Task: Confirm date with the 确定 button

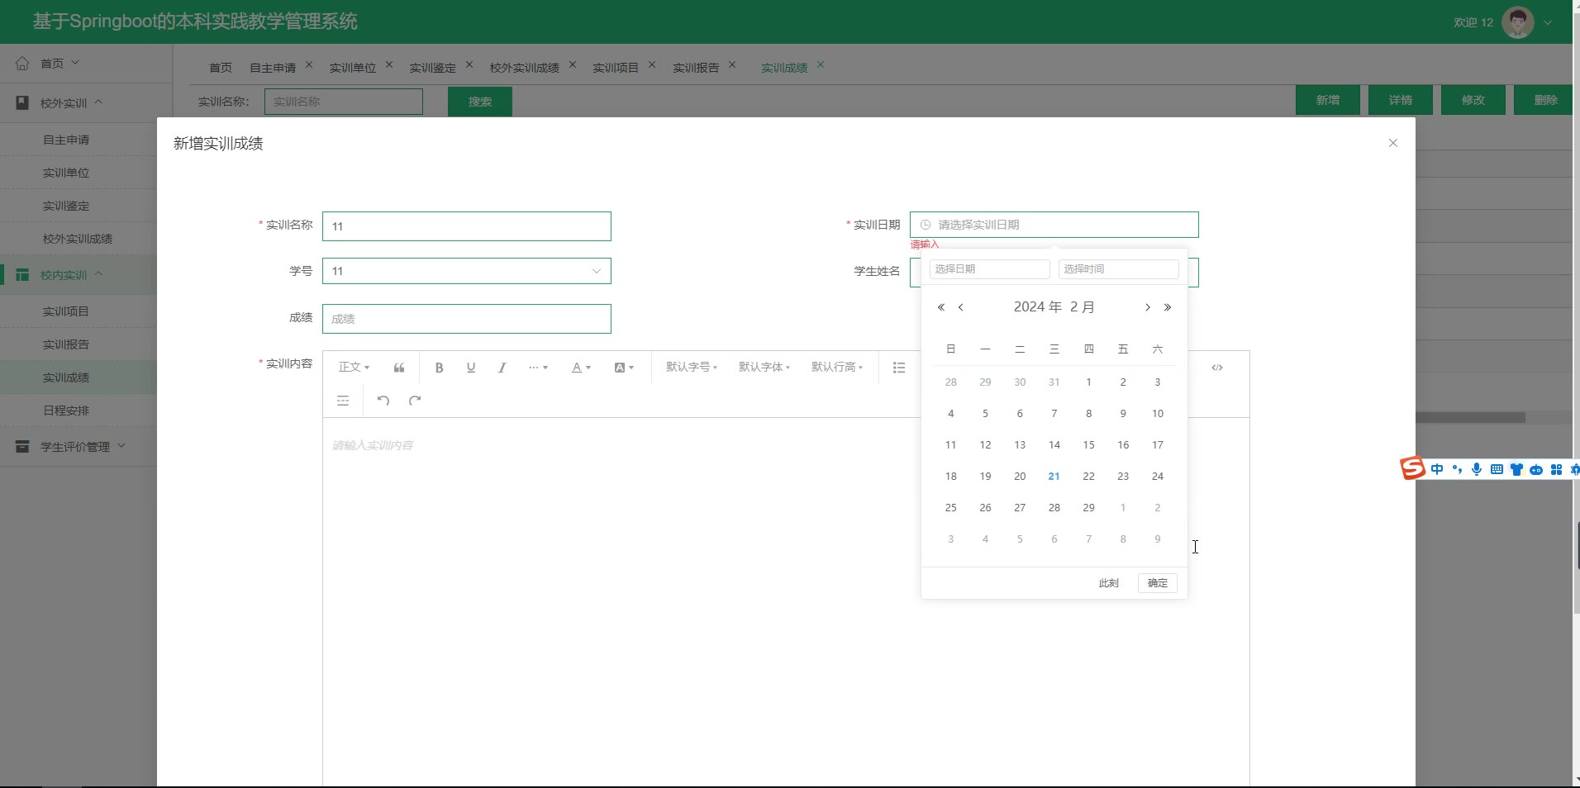Action: [1157, 583]
